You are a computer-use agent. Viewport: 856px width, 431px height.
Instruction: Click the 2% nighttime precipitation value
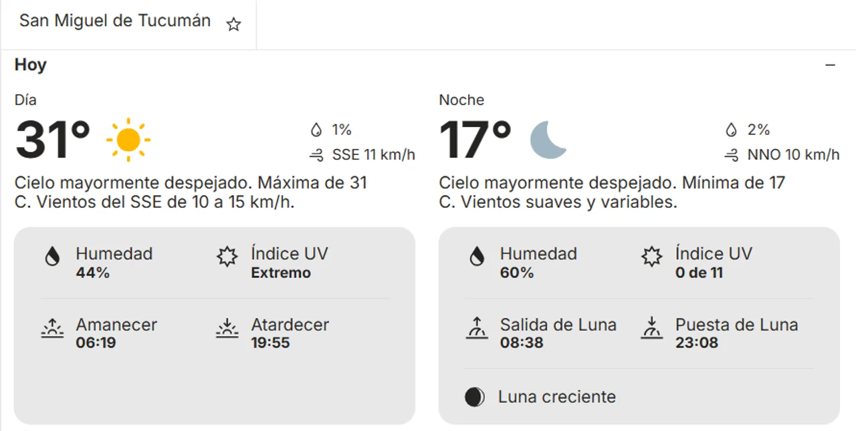point(759,130)
